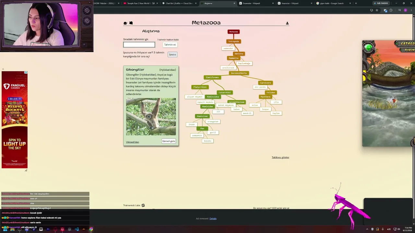Click the ornitorenk leaf
Screen dimensions: 415x233
(228, 68)
